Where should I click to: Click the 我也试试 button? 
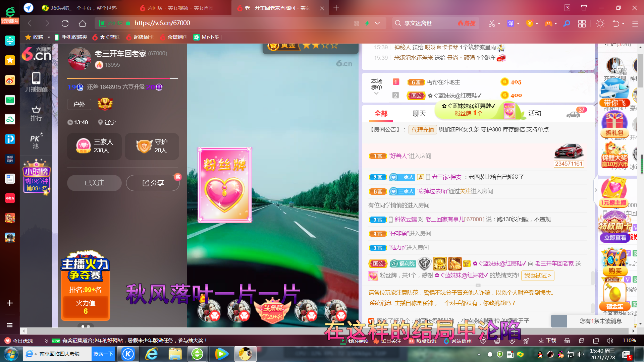pyautogui.click(x=538, y=276)
